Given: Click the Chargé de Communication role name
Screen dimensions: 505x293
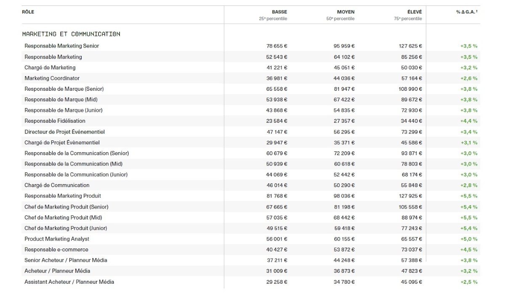Looking at the screenshot, I should (57, 185).
